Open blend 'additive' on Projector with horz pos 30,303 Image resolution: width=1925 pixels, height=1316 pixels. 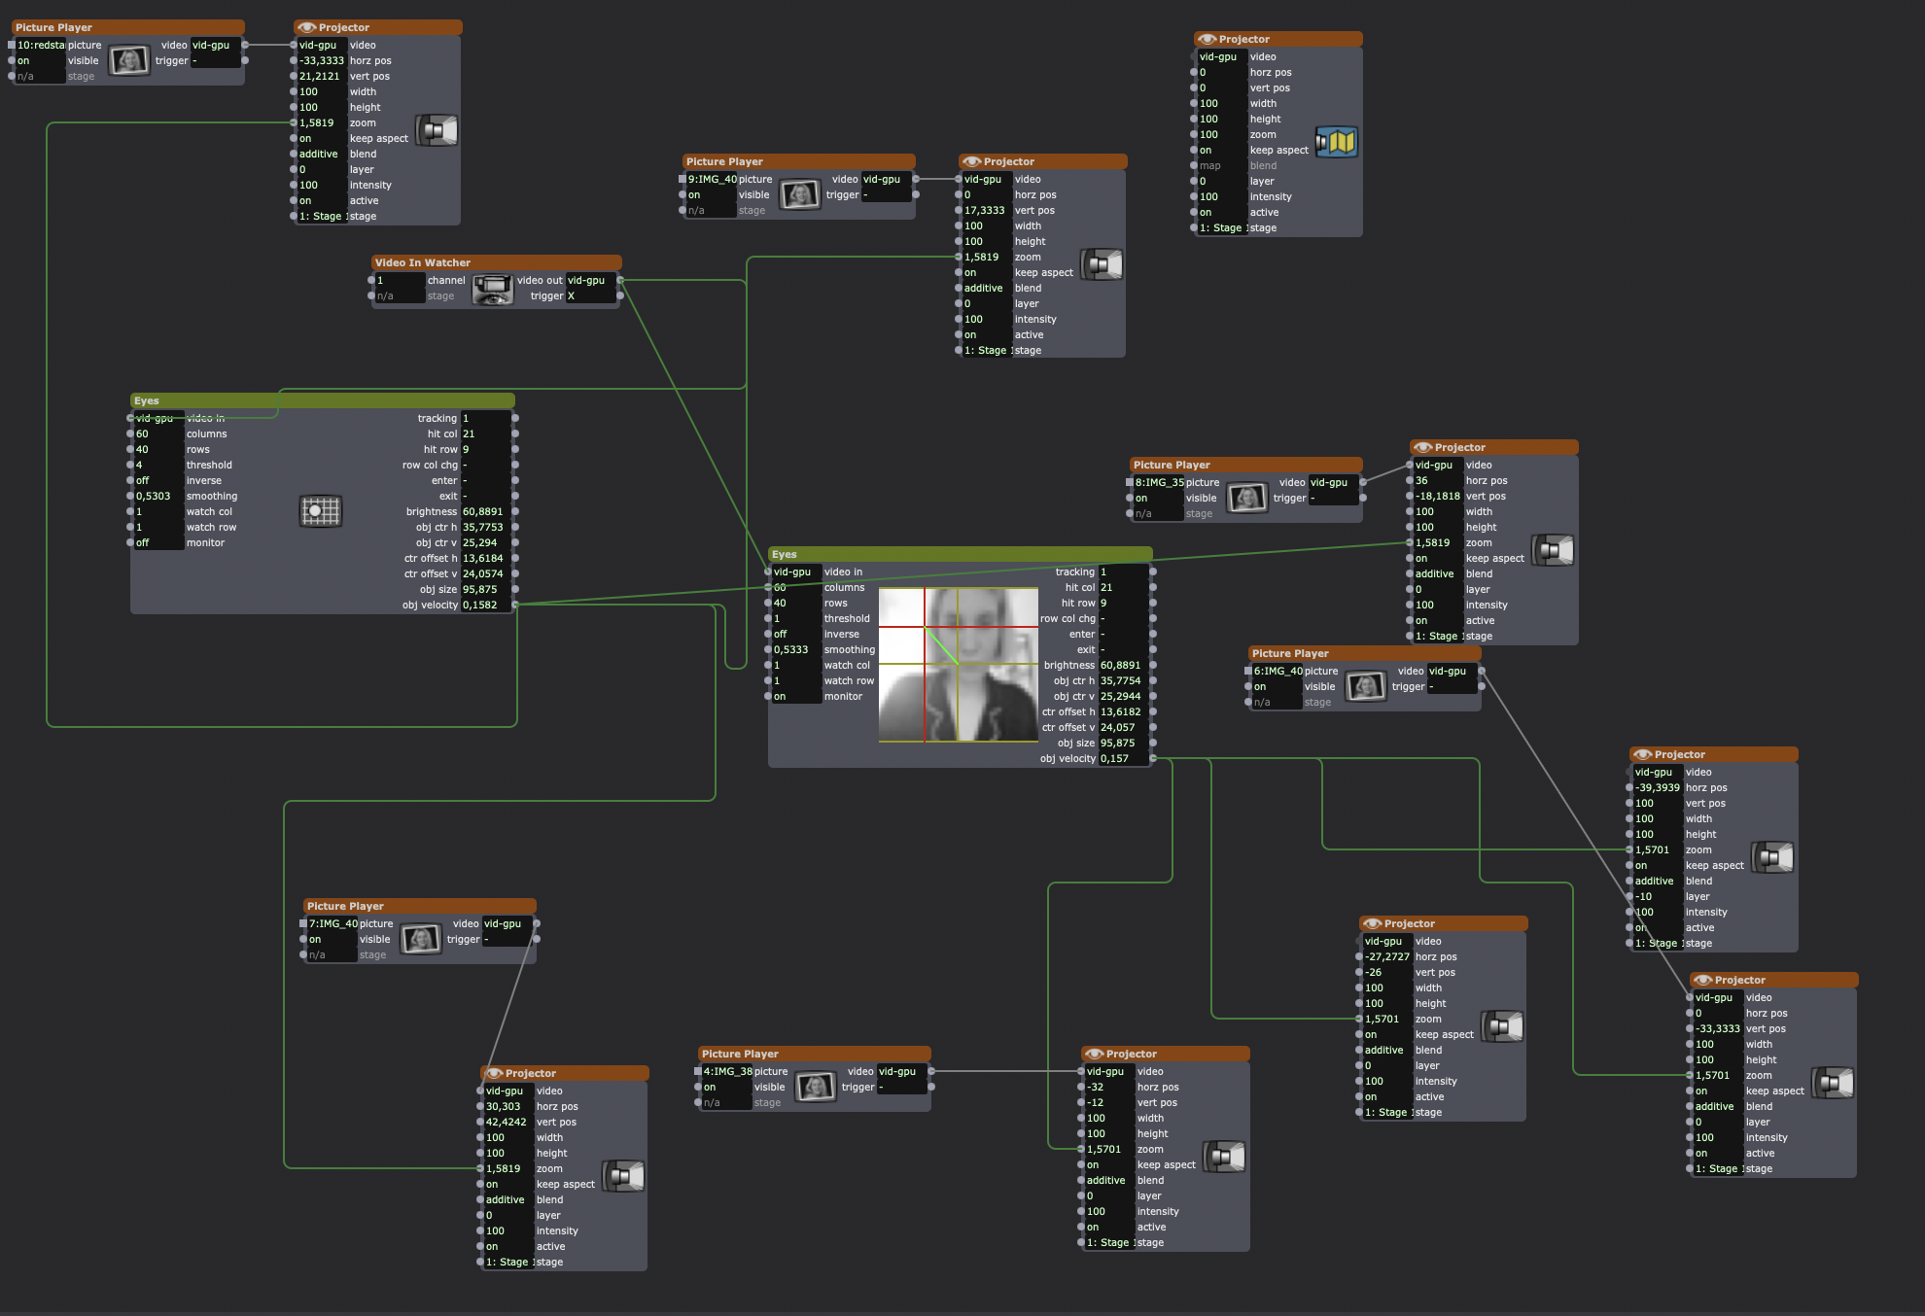pos(508,1199)
